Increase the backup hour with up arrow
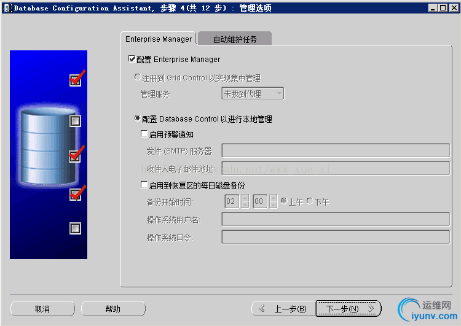The width and height of the screenshot is (461, 326). click(245, 198)
